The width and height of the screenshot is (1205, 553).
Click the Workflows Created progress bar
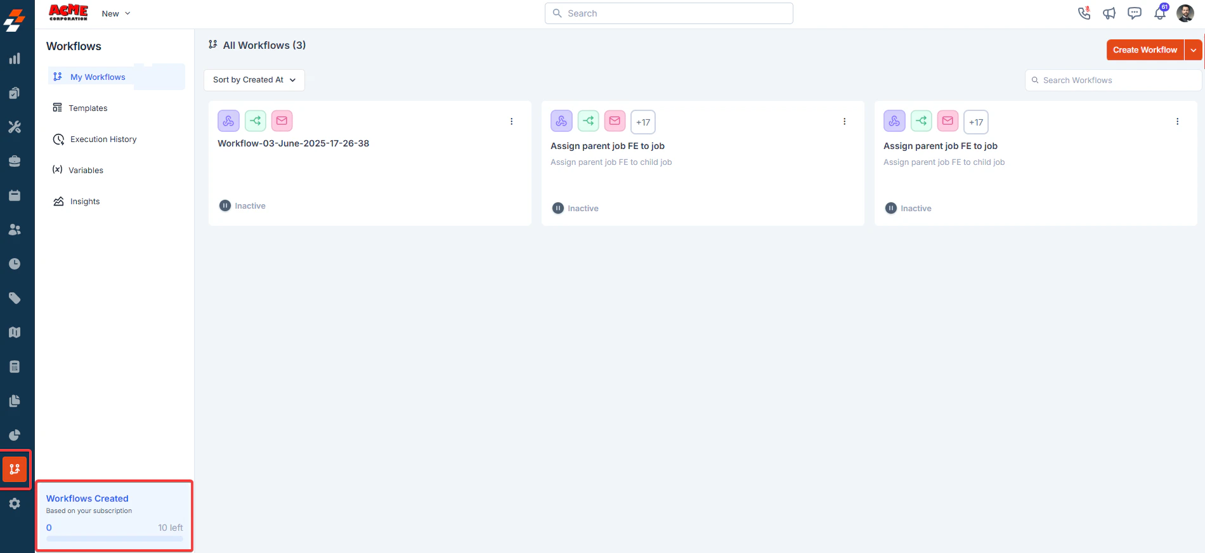coord(114,538)
